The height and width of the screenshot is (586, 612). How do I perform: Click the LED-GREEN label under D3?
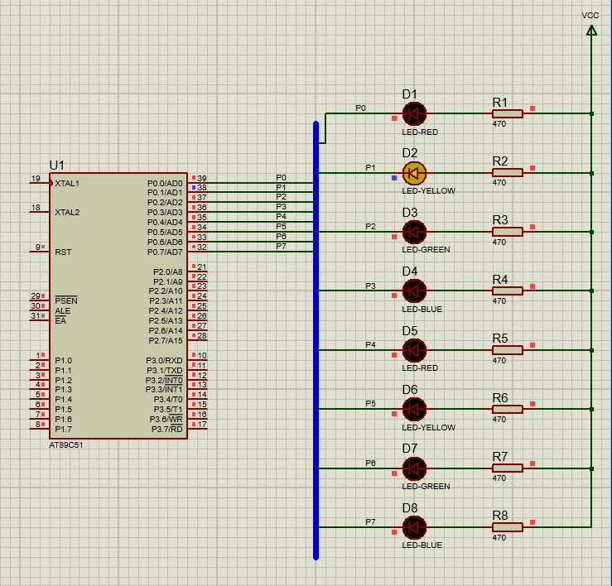pyautogui.click(x=426, y=250)
